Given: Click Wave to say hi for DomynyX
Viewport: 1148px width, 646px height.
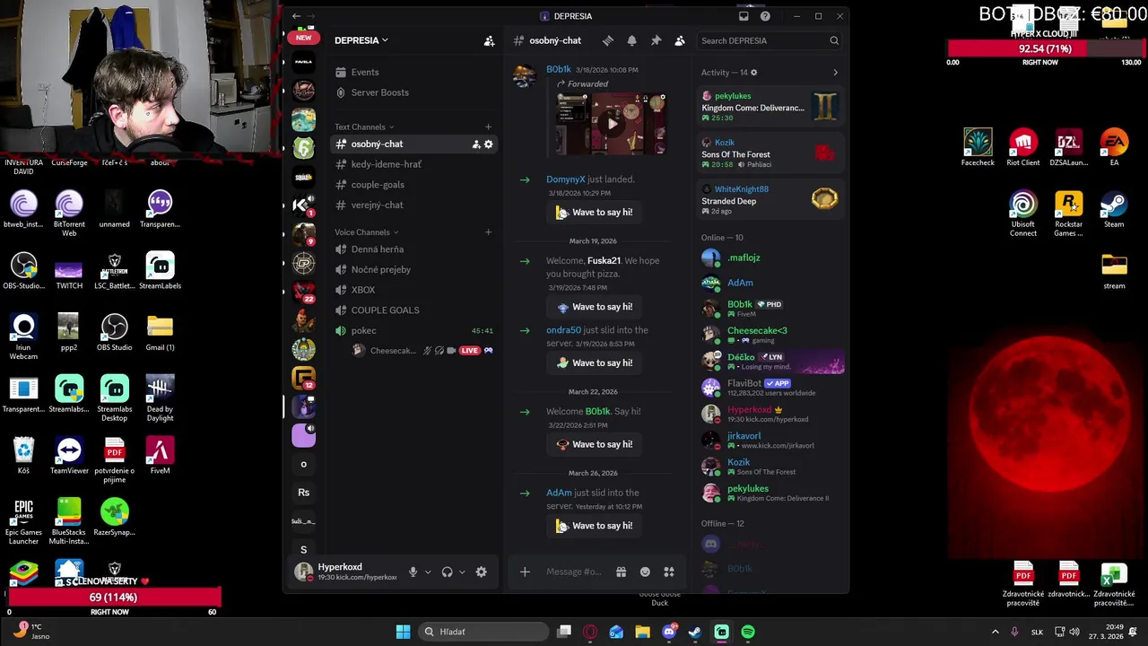Looking at the screenshot, I should (x=594, y=213).
